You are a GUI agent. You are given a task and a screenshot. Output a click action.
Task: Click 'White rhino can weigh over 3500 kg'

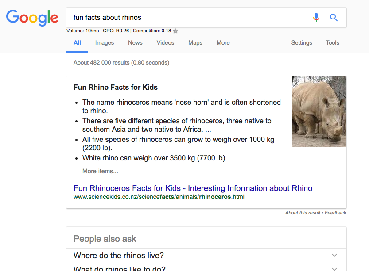(x=155, y=158)
